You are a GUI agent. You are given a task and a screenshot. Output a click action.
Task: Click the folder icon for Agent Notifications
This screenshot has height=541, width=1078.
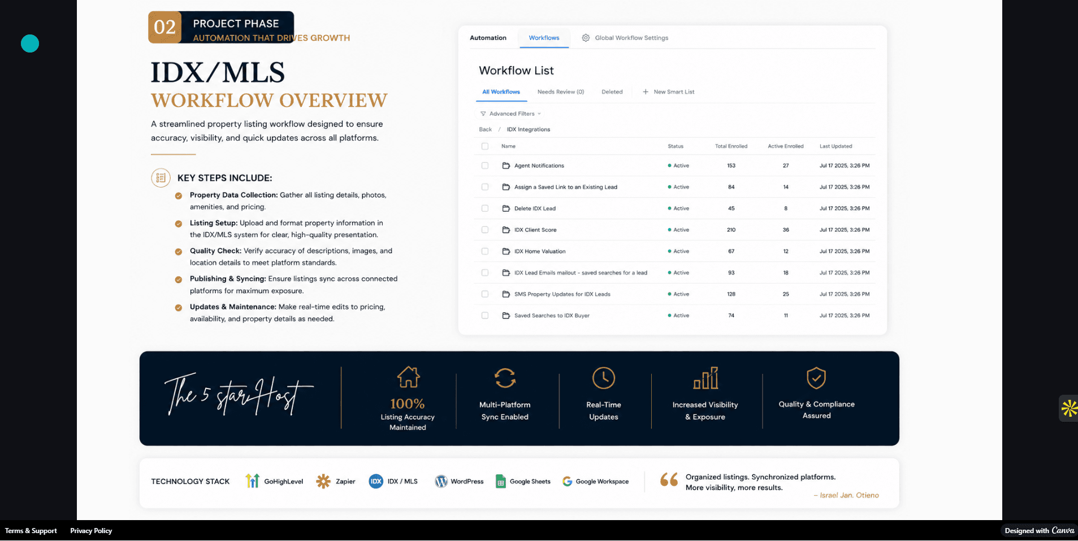point(506,165)
